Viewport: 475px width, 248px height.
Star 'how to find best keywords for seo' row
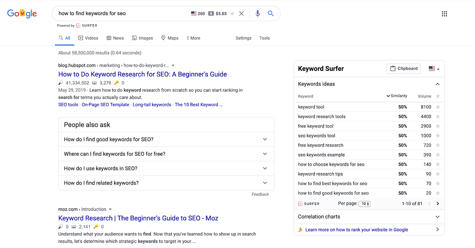[438, 183]
